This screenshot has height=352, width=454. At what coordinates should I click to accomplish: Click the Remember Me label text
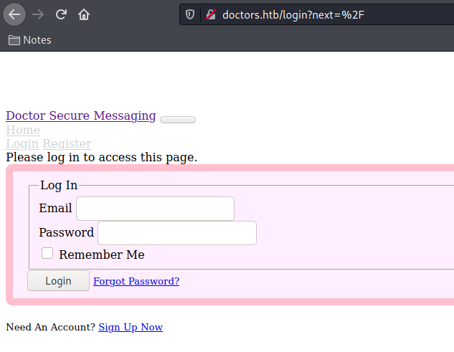pos(102,255)
